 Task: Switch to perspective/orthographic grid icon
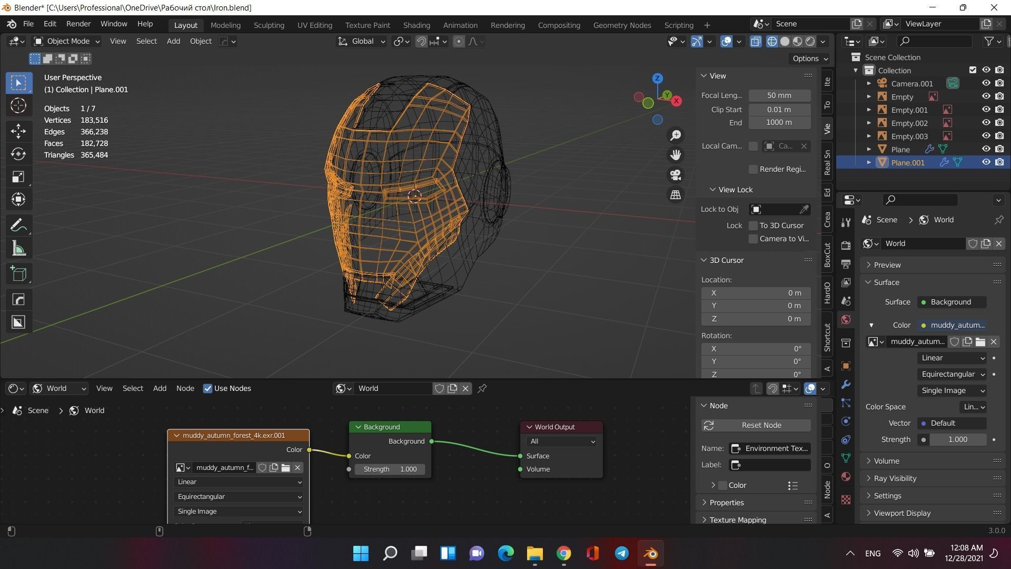676,195
